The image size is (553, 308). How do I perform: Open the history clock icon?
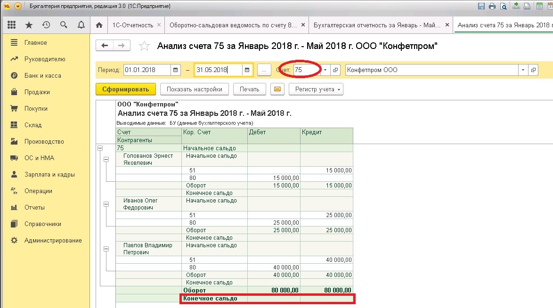(46, 24)
